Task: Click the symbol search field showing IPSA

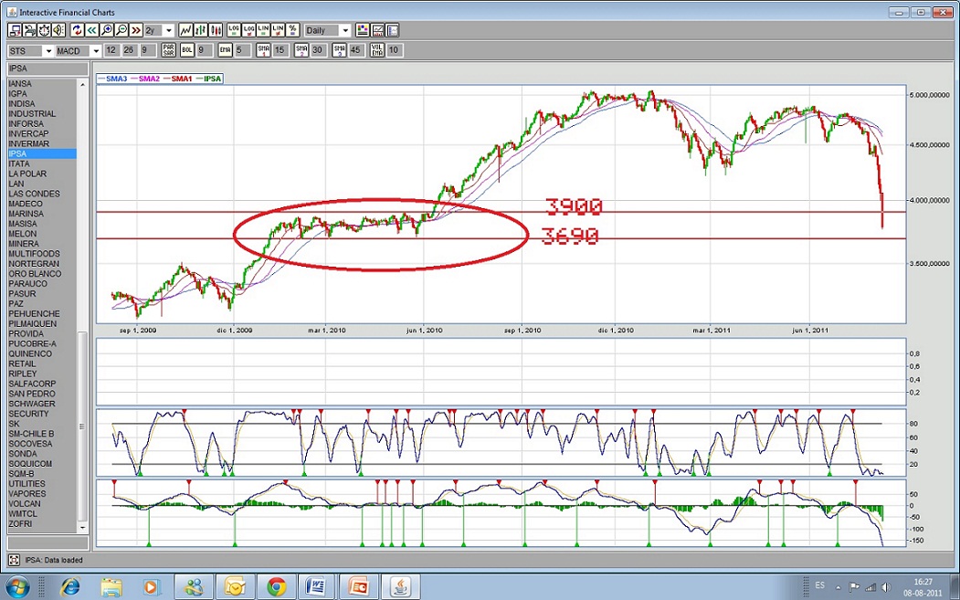Action: (x=47, y=68)
